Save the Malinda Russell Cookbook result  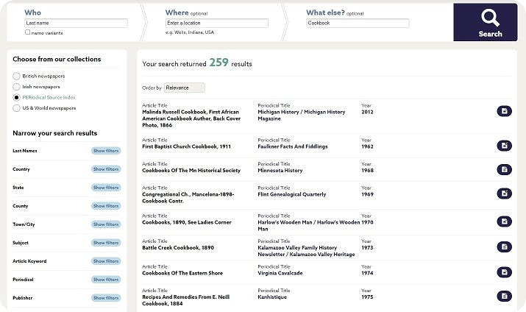[x=504, y=111]
